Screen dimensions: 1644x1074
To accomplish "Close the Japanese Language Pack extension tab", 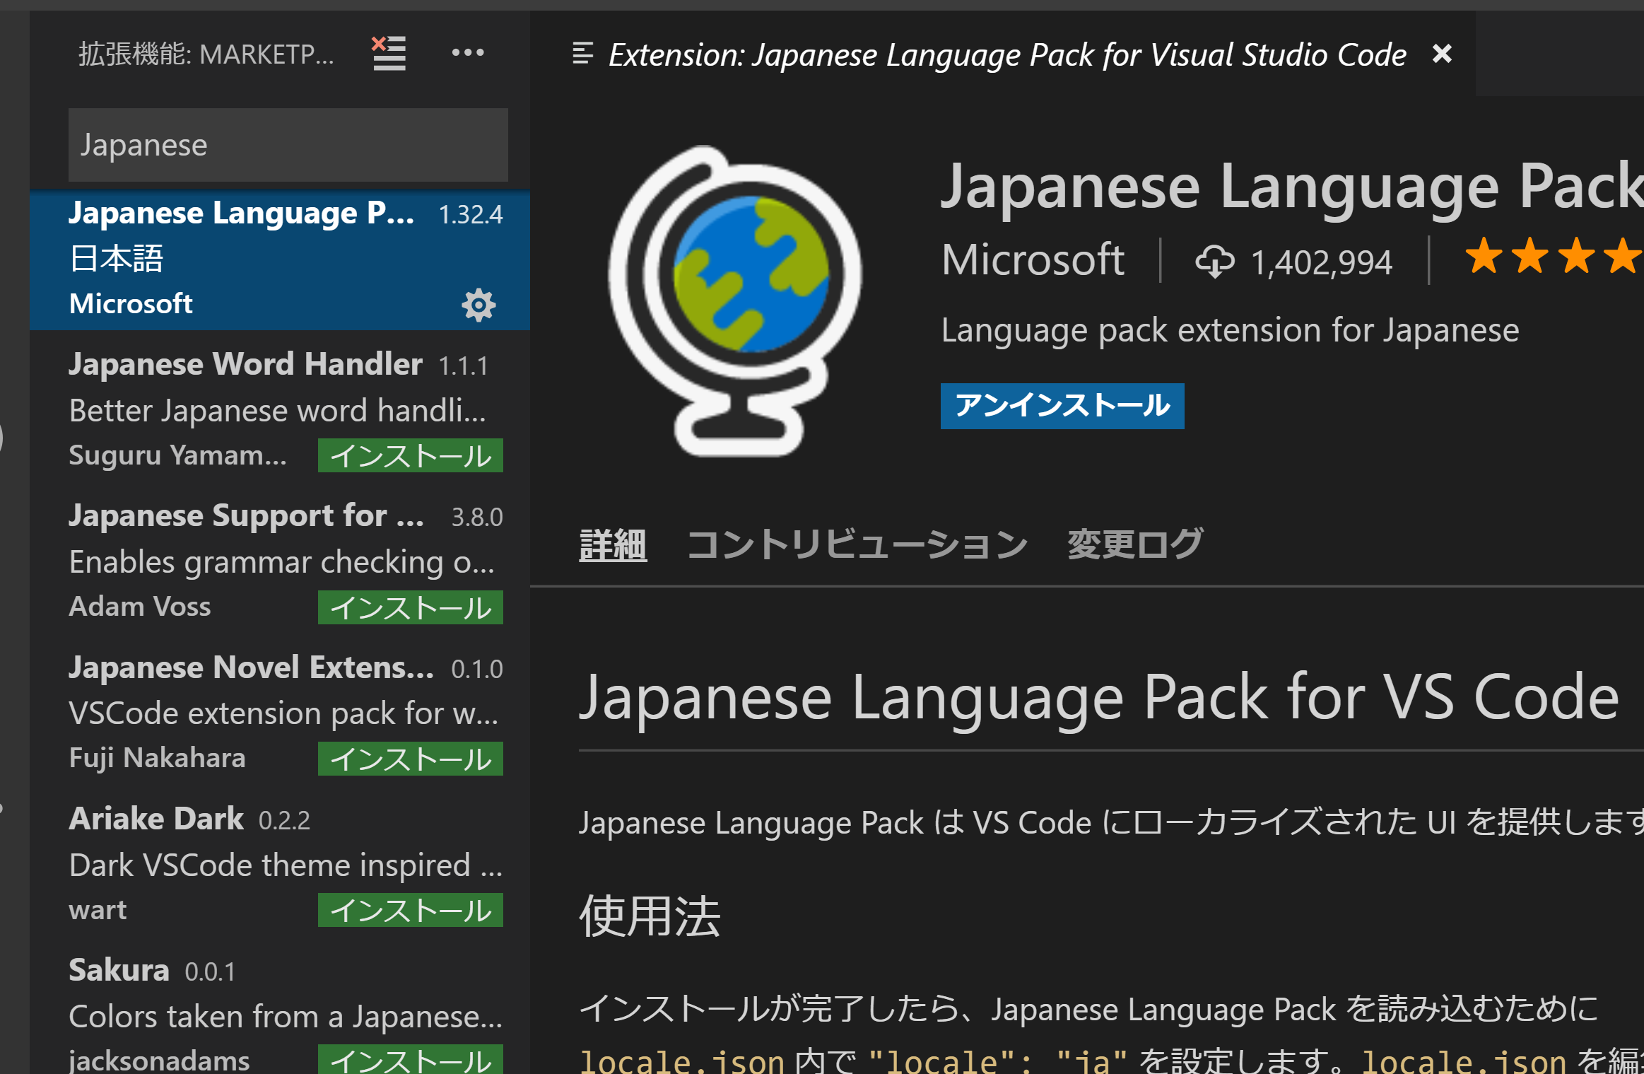I will (1442, 54).
